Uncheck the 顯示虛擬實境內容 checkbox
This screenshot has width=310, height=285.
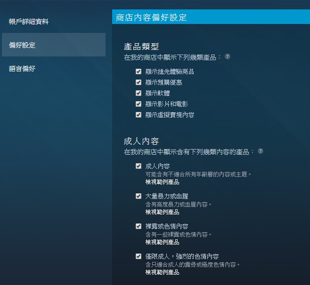(x=139, y=115)
